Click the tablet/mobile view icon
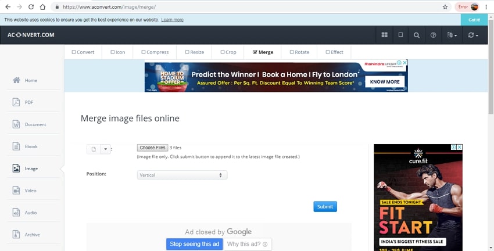Viewport: 494px width, 251px height. pyautogui.click(x=400, y=35)
